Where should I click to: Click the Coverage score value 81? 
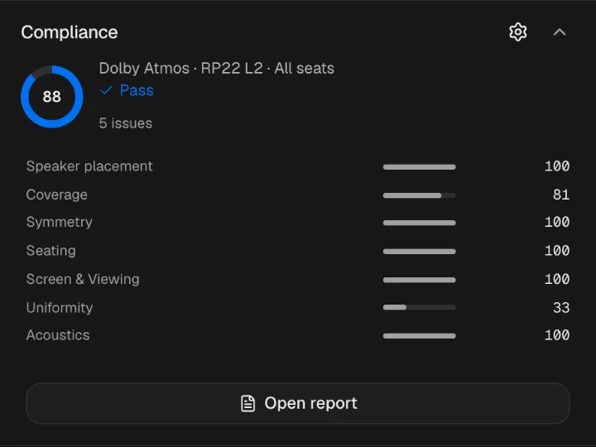[x=561, y=195]
